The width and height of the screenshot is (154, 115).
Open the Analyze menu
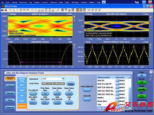(84, 2)
